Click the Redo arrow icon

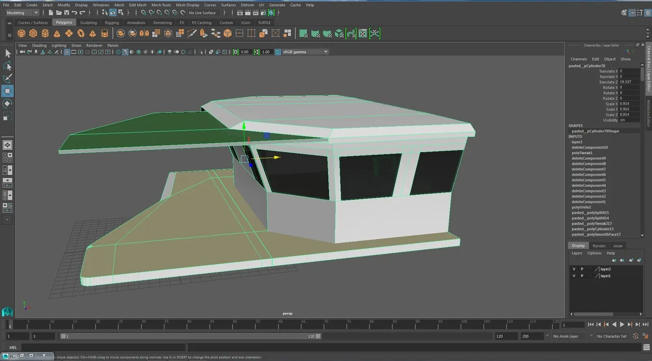[x=83, y=13]
